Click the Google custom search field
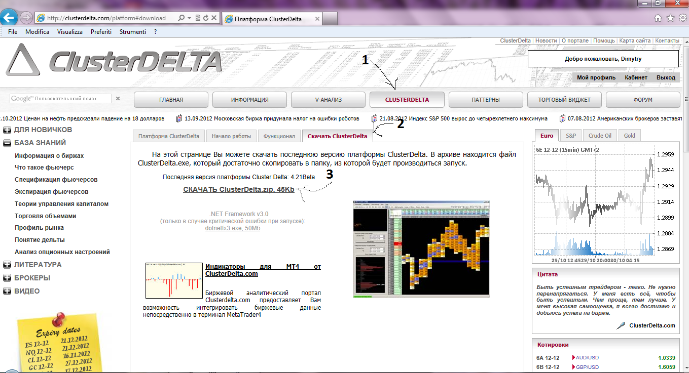This screenshot has height=373, width=689. point(60,99)
